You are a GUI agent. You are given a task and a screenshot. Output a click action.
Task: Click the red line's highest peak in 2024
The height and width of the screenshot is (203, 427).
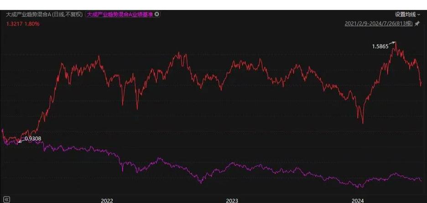pyautogui.click(x=396, y=42)
